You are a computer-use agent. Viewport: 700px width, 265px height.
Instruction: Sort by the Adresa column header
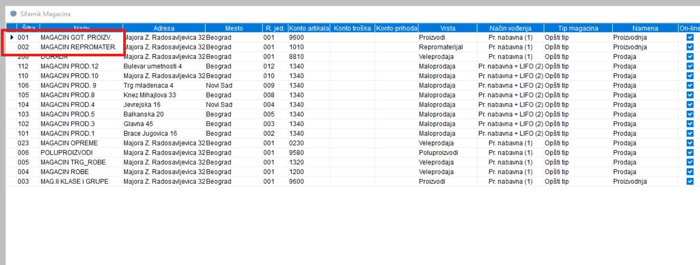click(x=164, y=28)
